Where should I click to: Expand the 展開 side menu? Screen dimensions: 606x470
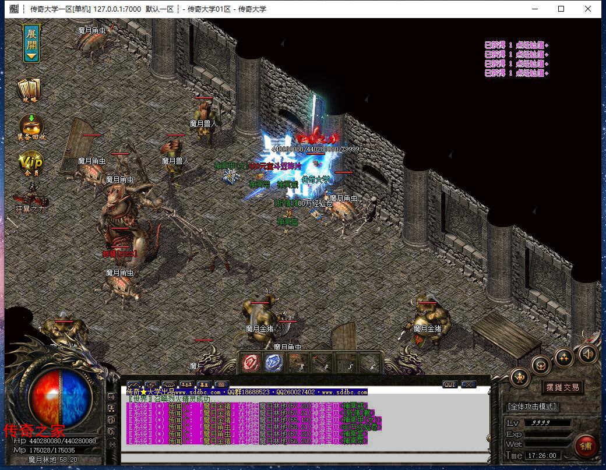point(31,44)
